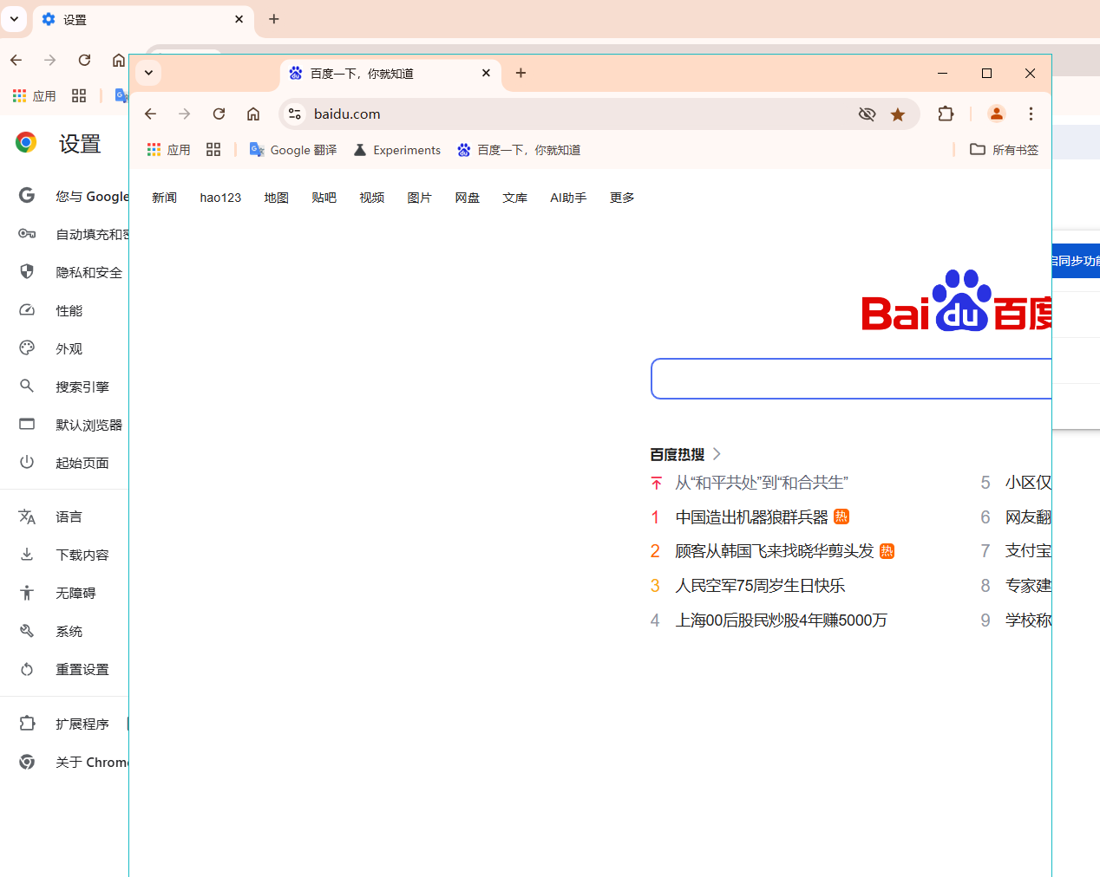This screenshot has width=1100, height=877.
Task: Open 地图 in Baidu navigation
Action: click(x=276, y=198)
